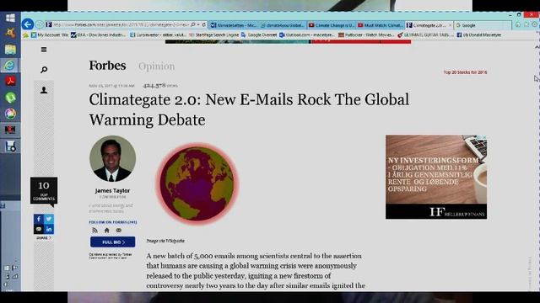Screen dimensions: 540x303
Task: Click the Forbes user profile icon
Action: [44, 90]
